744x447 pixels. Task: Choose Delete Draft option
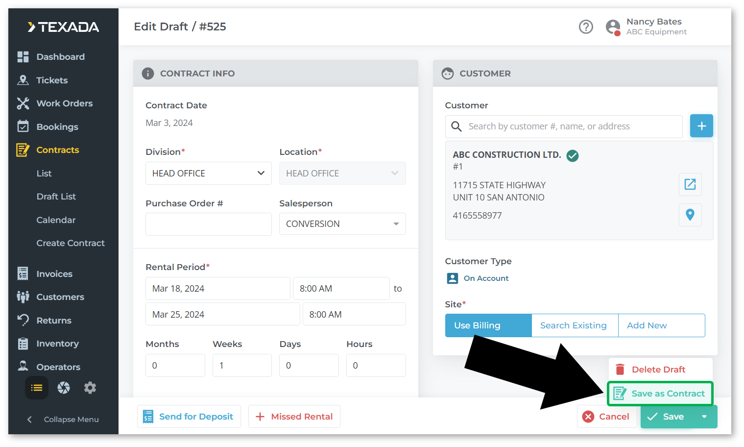(x=660, y=370)
